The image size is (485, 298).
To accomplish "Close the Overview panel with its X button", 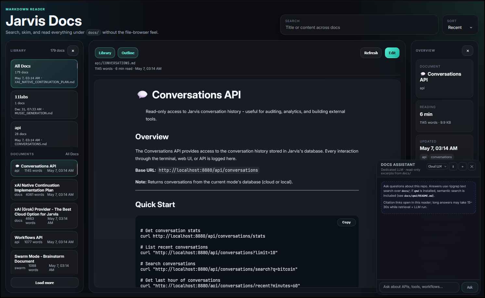I will click(x=467, y=51).
